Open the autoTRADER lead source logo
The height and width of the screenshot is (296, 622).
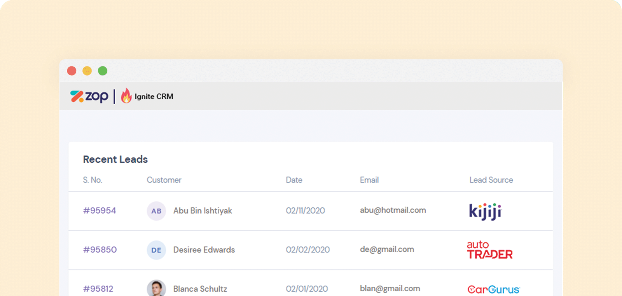(x=490, y=250)
